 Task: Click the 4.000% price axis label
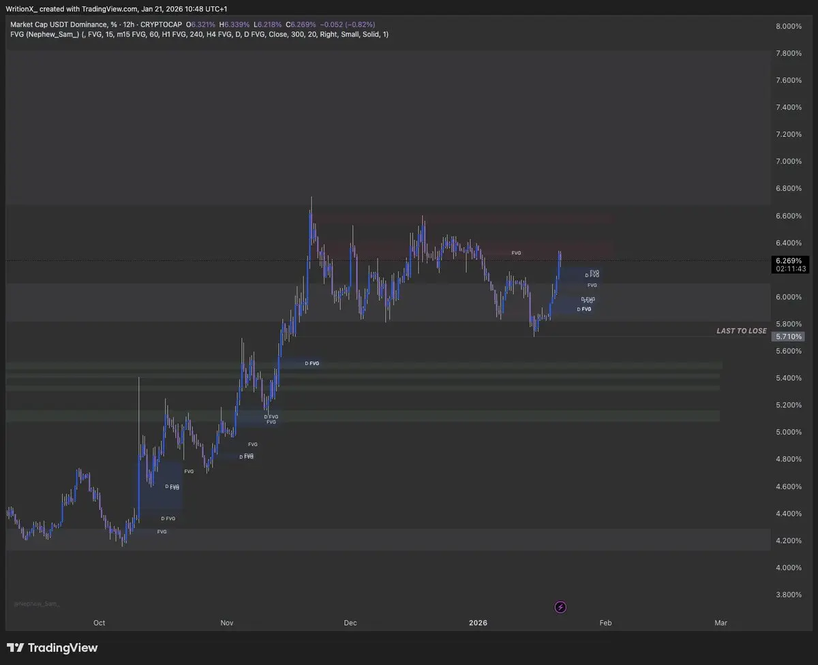point(789,568)
